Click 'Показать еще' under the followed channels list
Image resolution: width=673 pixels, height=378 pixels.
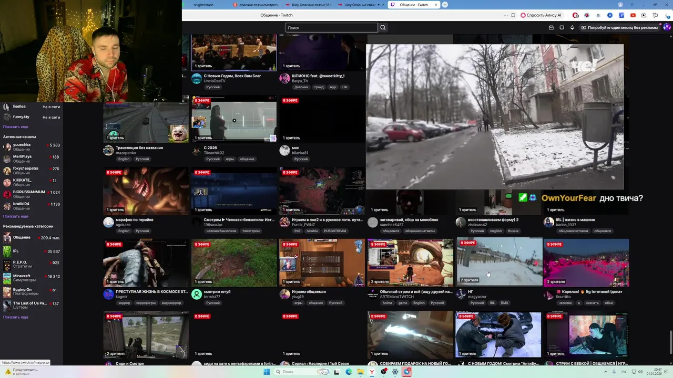(16, 127)
